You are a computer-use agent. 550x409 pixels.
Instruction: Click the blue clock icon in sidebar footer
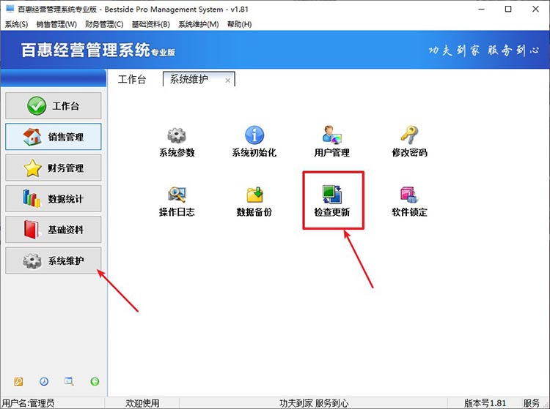pyautogui.click(x=44, y=381)
